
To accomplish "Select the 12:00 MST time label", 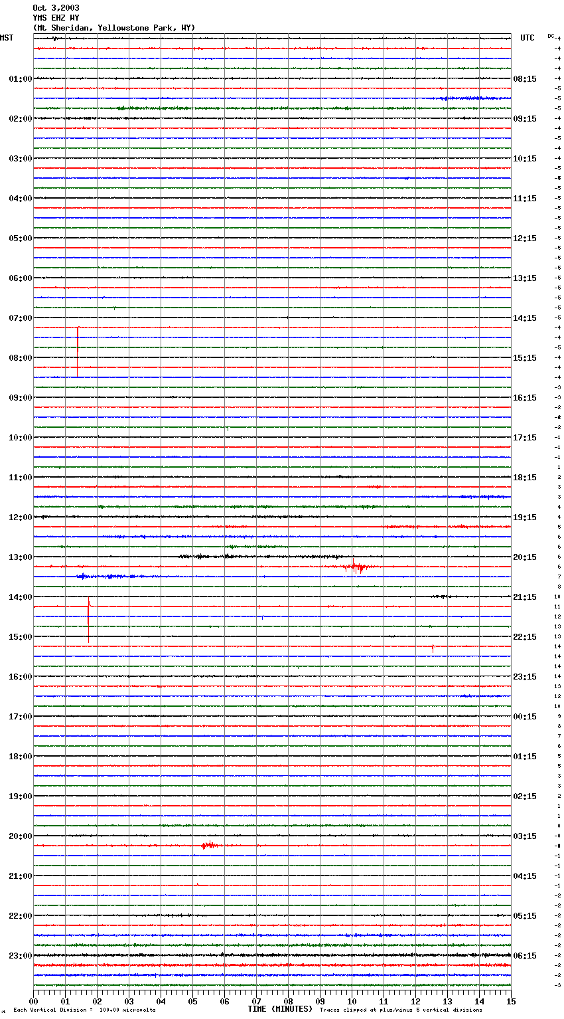I will pyautogui.click(x=21, y=517).
